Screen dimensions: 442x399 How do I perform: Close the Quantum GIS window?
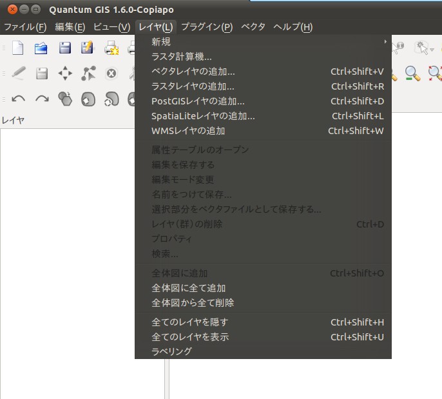(x=12, y=9)
